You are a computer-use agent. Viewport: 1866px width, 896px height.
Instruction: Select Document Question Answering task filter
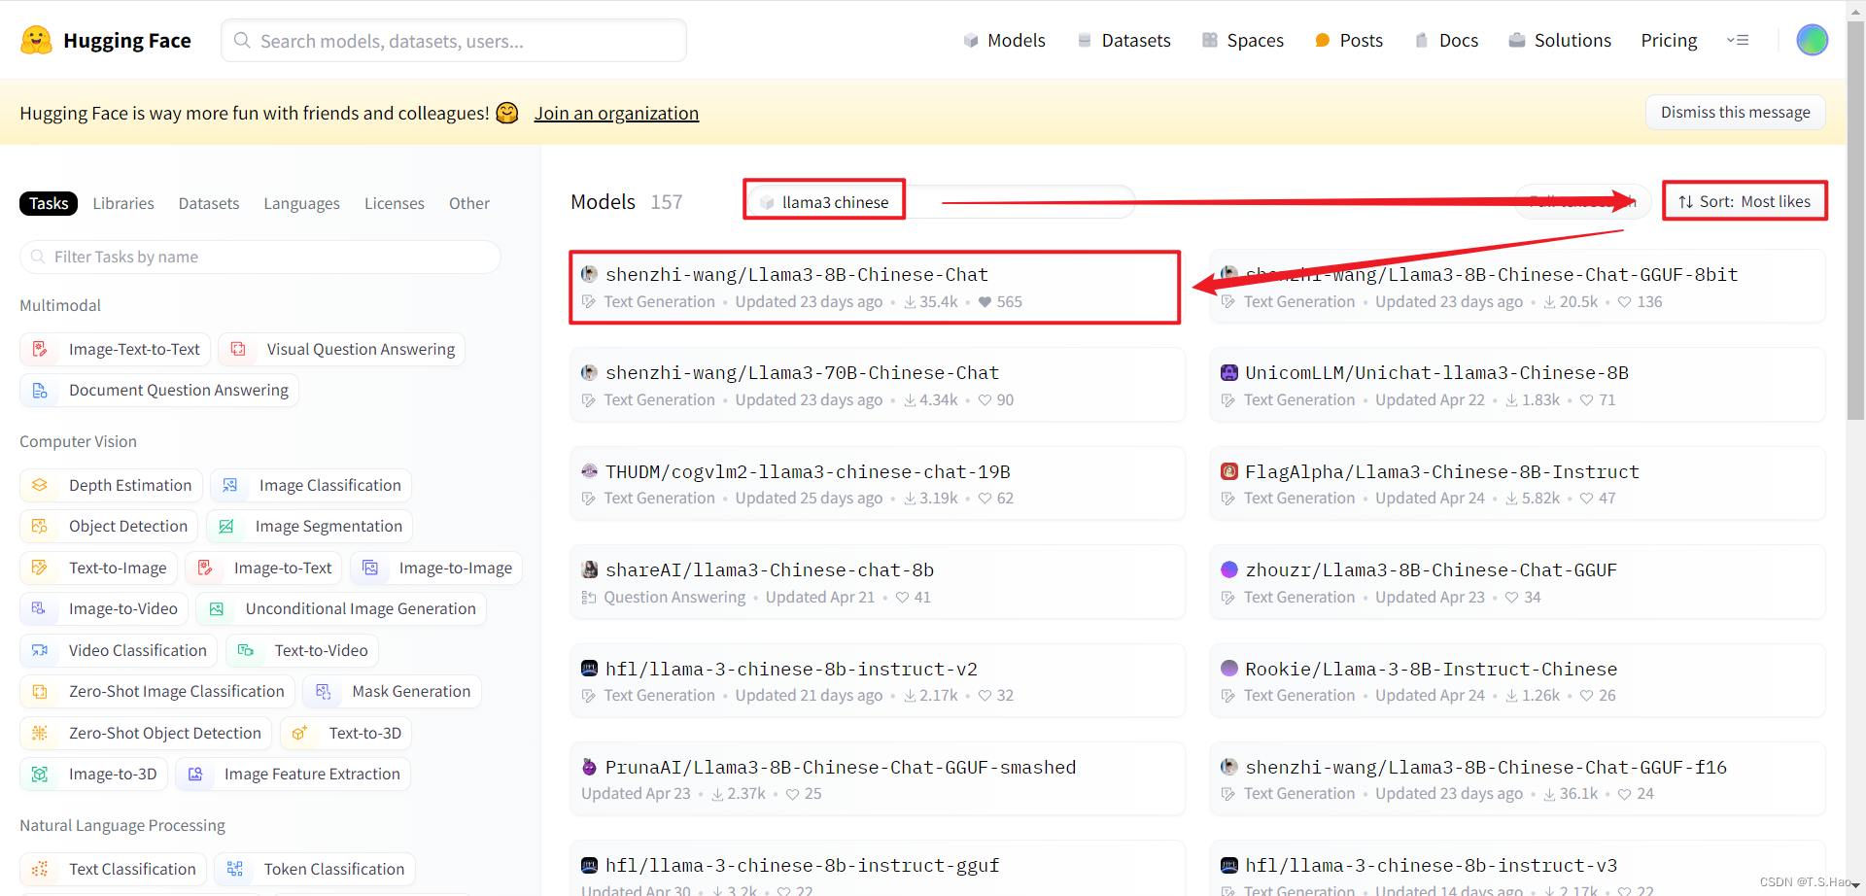[x=159, y=390]
